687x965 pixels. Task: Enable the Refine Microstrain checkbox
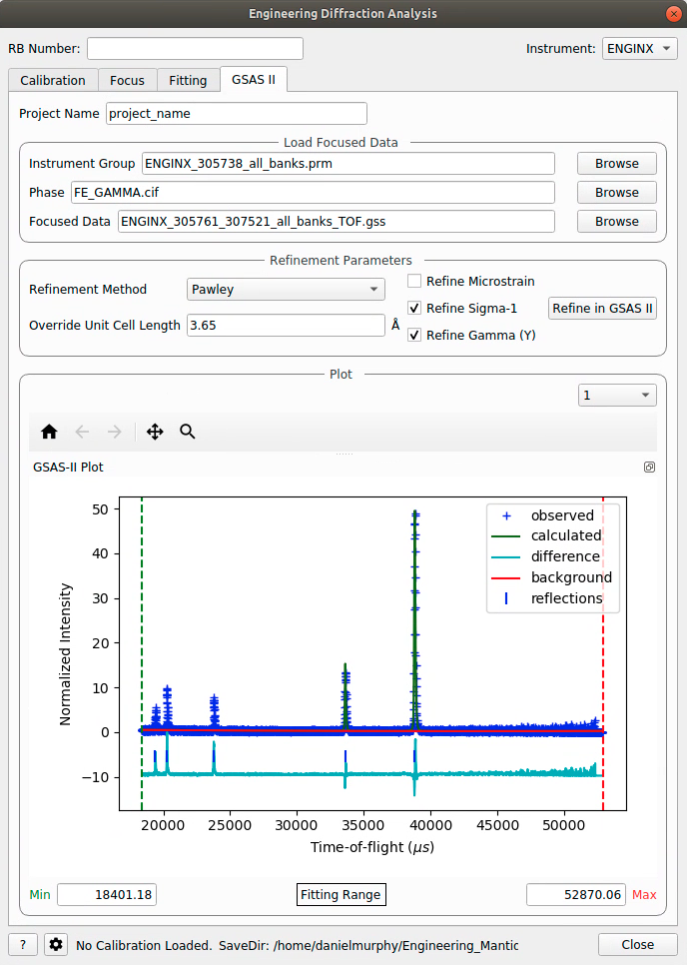coord(415,282)
